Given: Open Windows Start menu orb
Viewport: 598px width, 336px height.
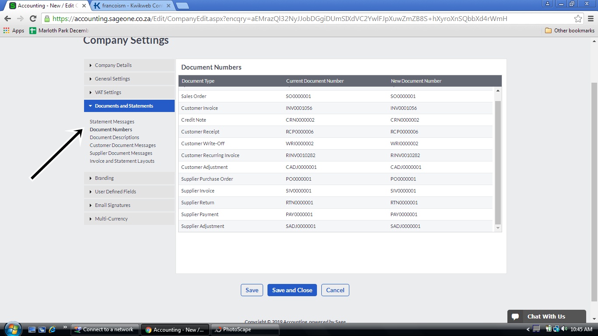Looking at the screenshot, I should pos(12,329).
